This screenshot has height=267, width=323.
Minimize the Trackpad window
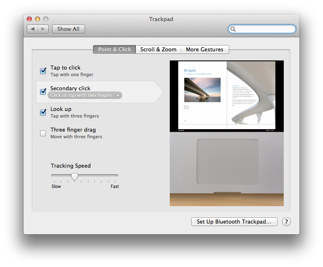pos(38,19)
